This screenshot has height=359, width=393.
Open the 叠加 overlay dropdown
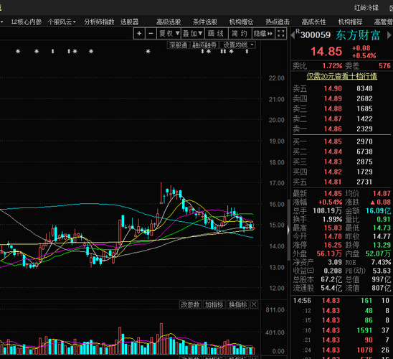192,33
